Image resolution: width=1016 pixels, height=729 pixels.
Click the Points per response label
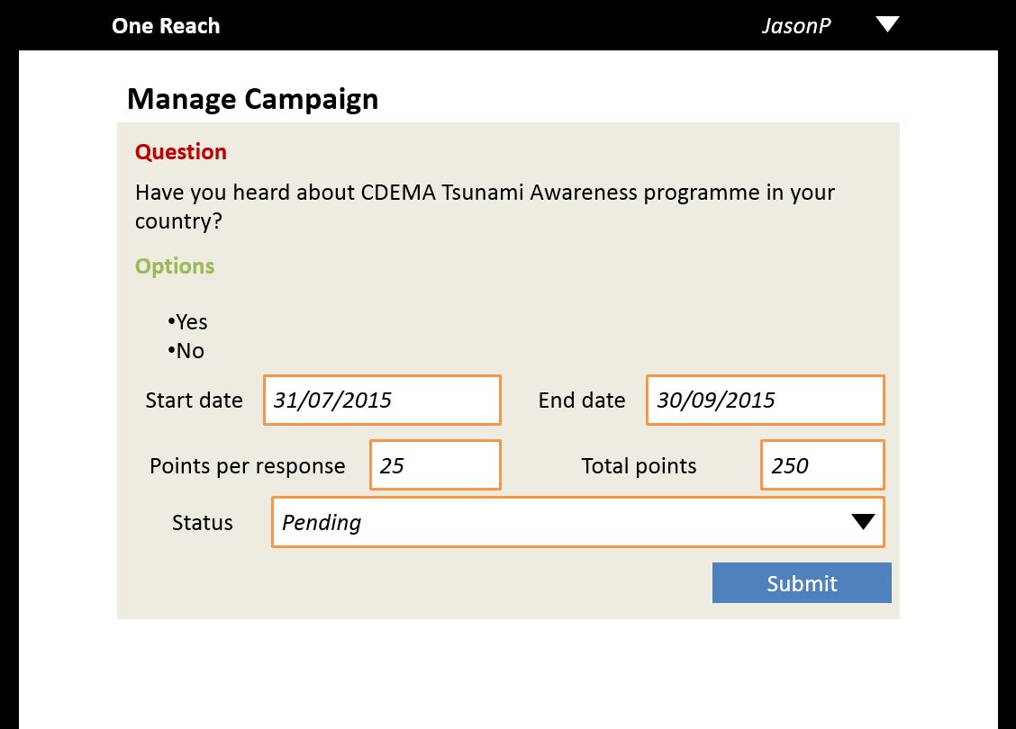point(247,466)
